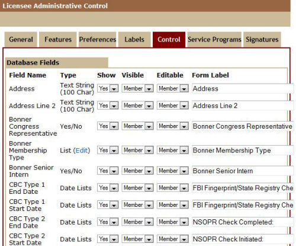The height and width of the screenshot is (246, 296).
Task: Click the NSOPR Check Completed form label field
Action: pyautogui.click(x=243, y=222)
